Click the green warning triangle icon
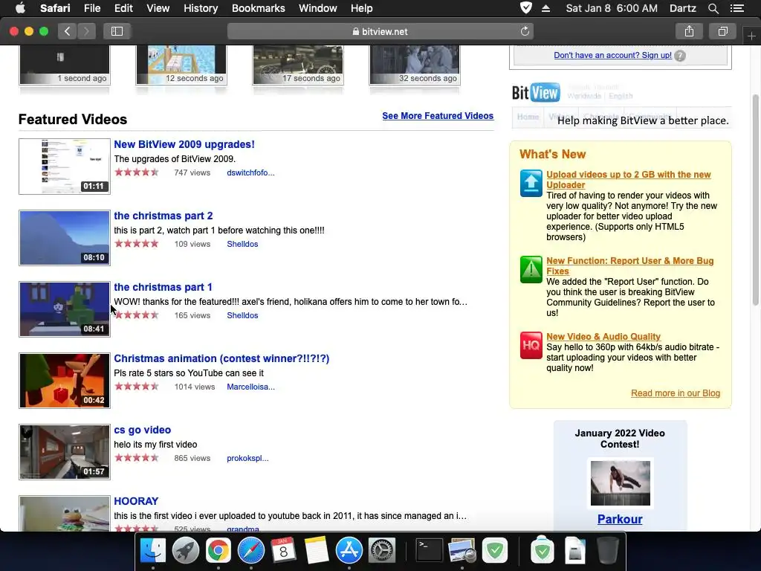This screenshot has width=761, height=571. [x=531, y=269]
